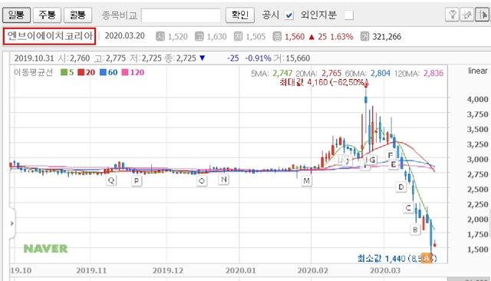Open disclosure marker B on chart
This screenshot has width=491, height=281.
[x=415, y=230]
